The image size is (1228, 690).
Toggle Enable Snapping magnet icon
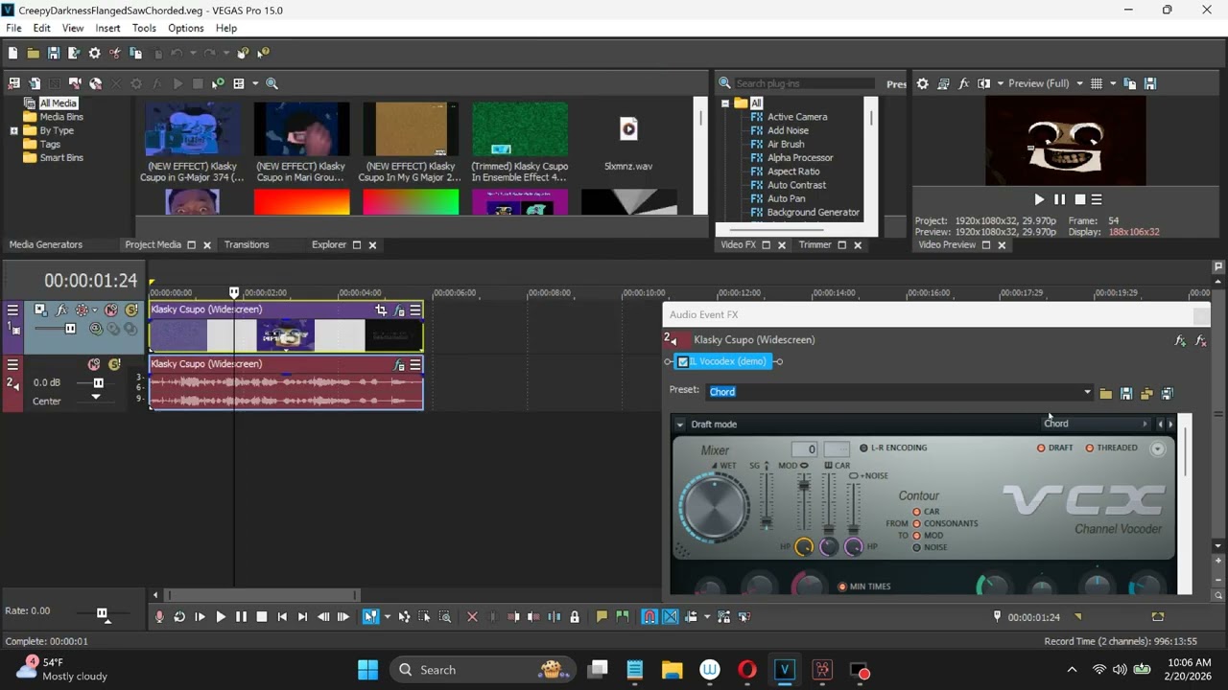tap(649, 617)
